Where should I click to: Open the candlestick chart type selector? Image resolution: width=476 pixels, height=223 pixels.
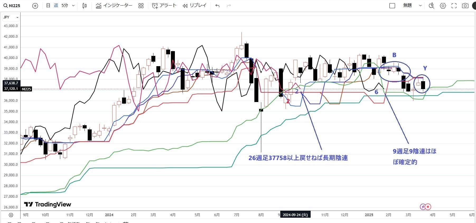[x=85, y=6]
